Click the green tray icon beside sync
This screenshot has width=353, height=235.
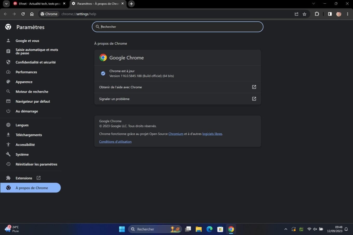(301, 229)
